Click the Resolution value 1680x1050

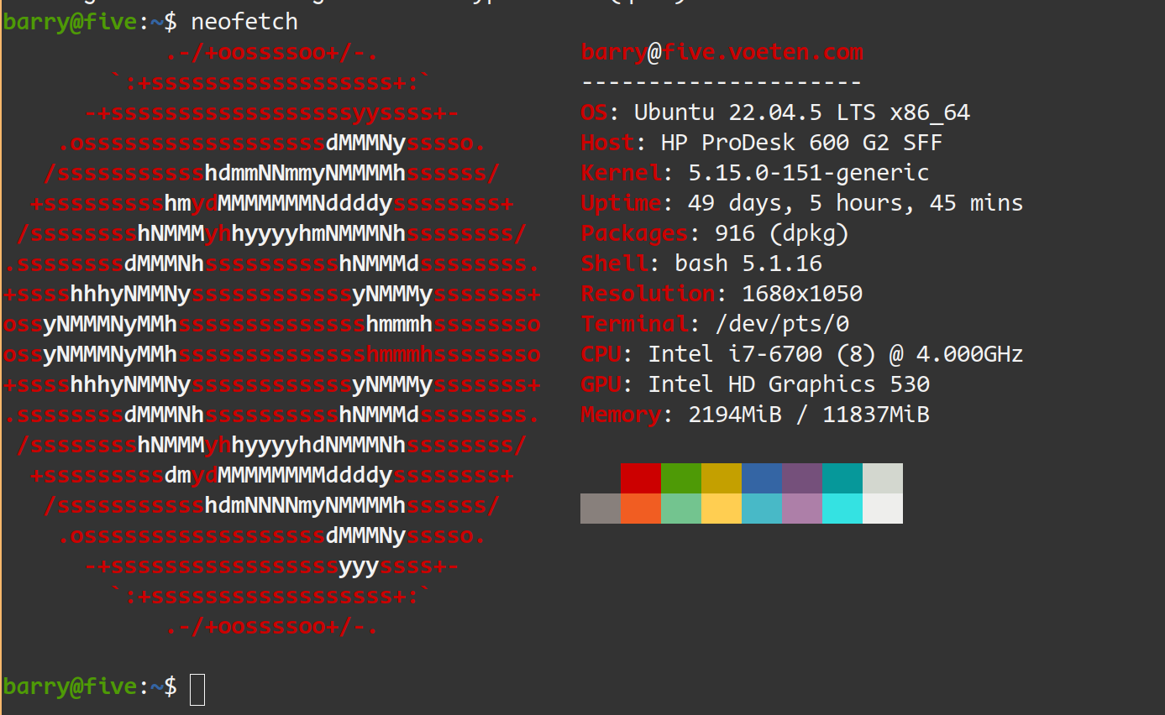pyautogui.click(x=801, y=294)
